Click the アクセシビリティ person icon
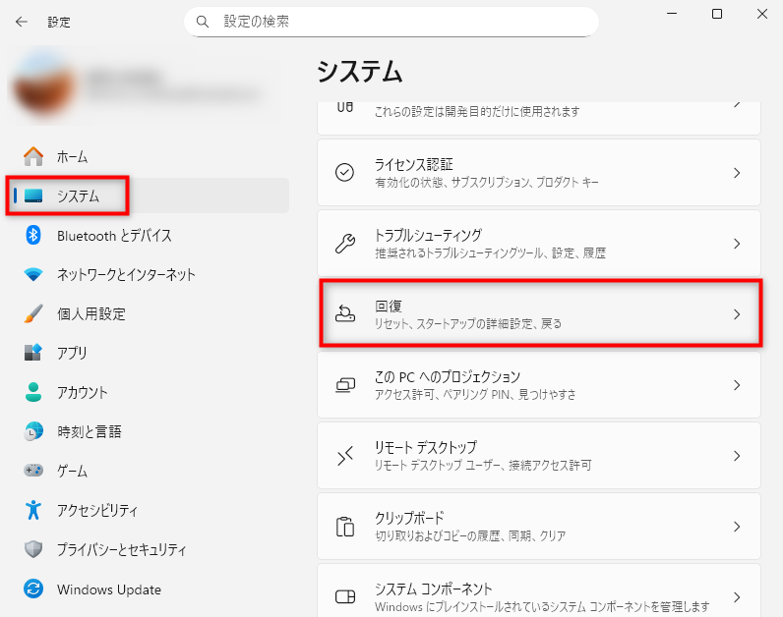 33,511
